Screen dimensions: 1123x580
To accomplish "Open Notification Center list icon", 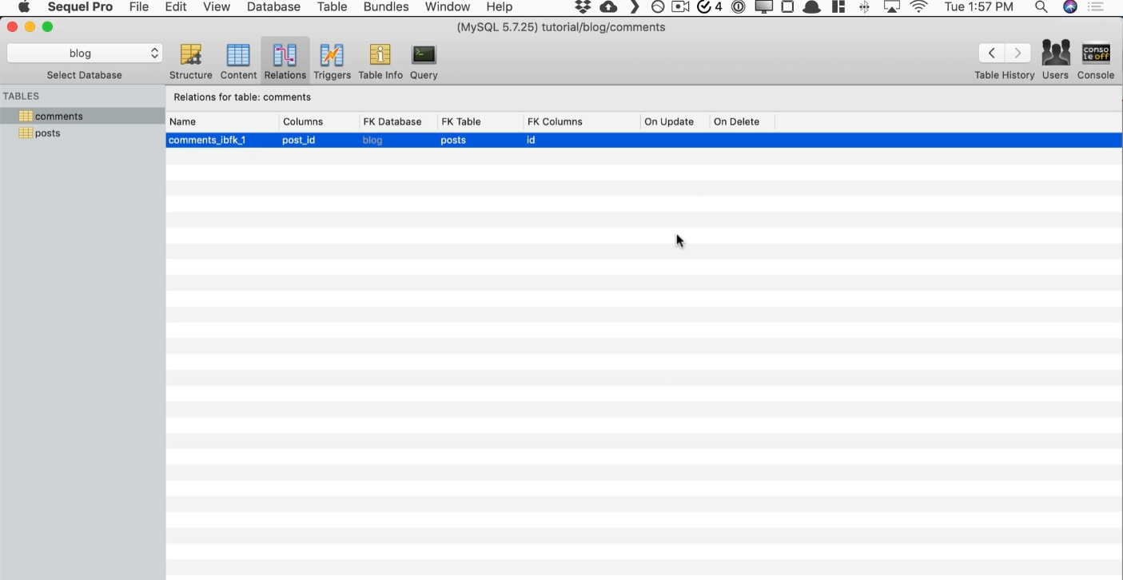I will [x=1096, y=7].
